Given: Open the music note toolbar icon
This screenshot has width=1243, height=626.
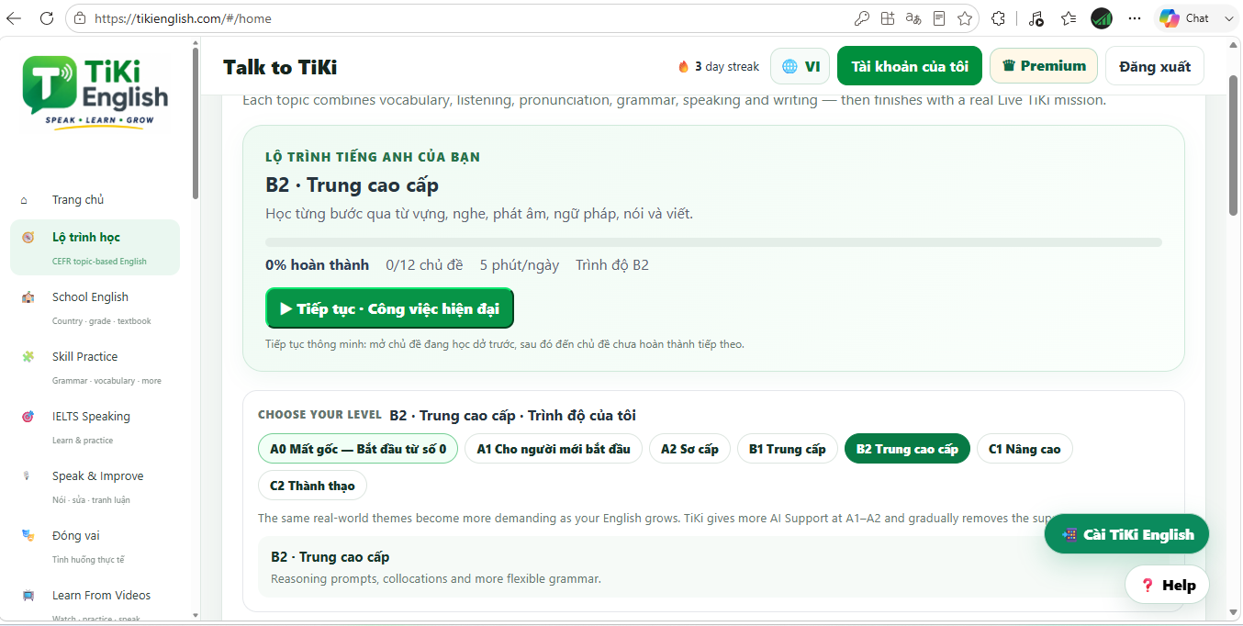Looking at the screenshot, I should point(1036,18).
